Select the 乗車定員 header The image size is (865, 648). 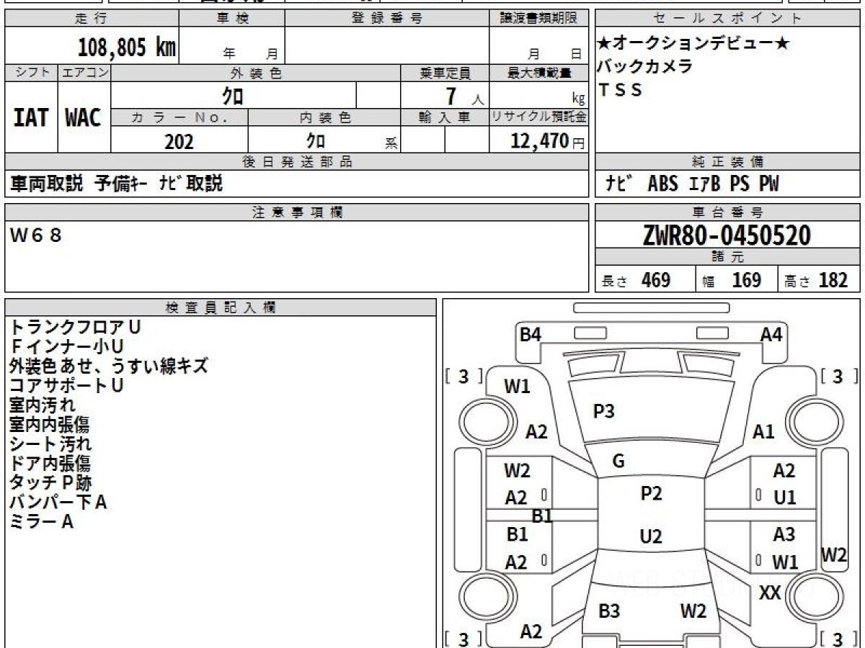(x=445, y=73)
